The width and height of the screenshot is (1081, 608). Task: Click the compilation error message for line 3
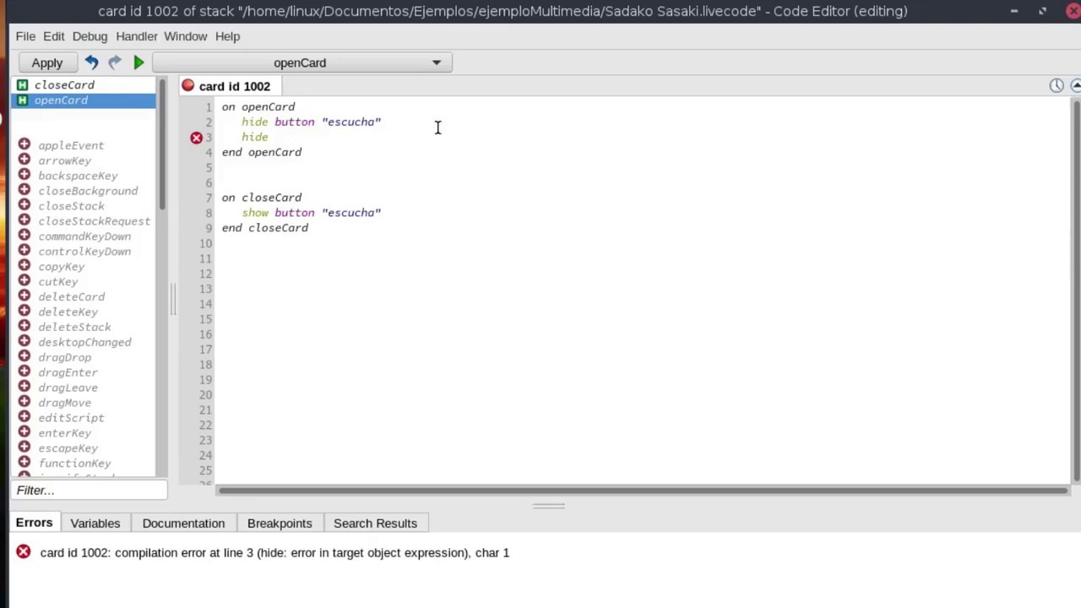(x=274, y=552)
